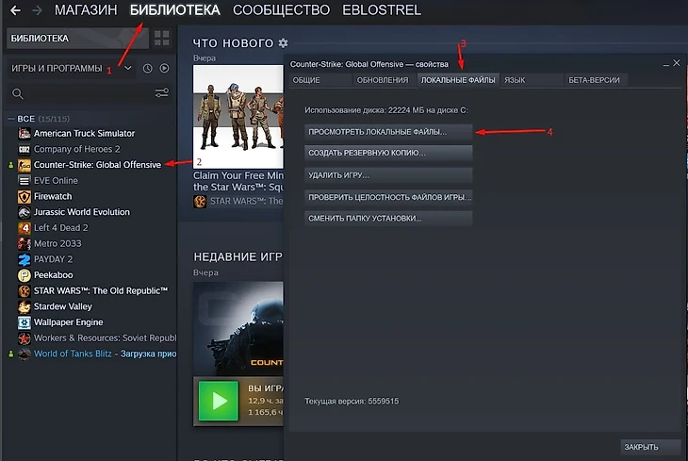This screenshot has height=461, width=688.
Task: Open Star Wars Squadrons news thumbnail
Action: [x=238, y=116]
